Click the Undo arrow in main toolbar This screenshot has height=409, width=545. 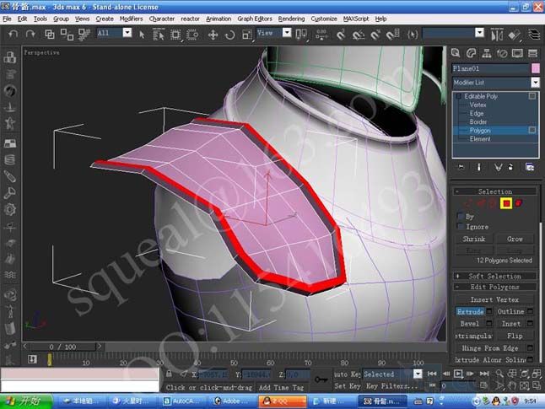(x=13, y=34)
